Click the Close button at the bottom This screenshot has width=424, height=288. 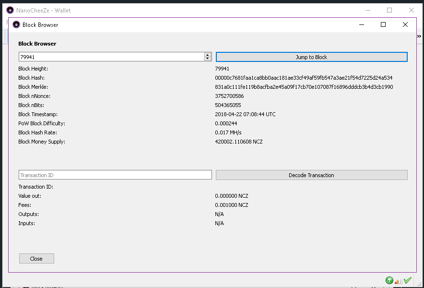tap(36, 259)
